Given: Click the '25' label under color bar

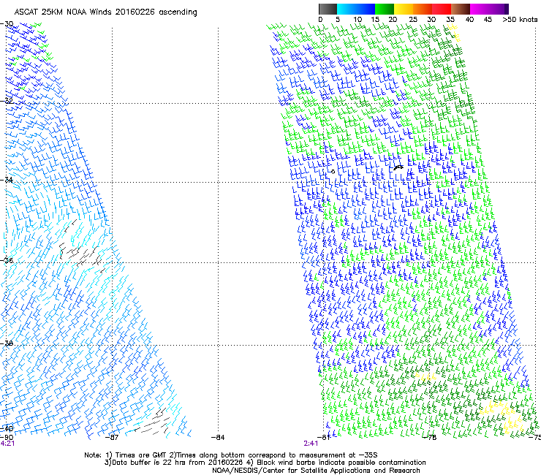Looking at the screenshot, I should point(413,20).
